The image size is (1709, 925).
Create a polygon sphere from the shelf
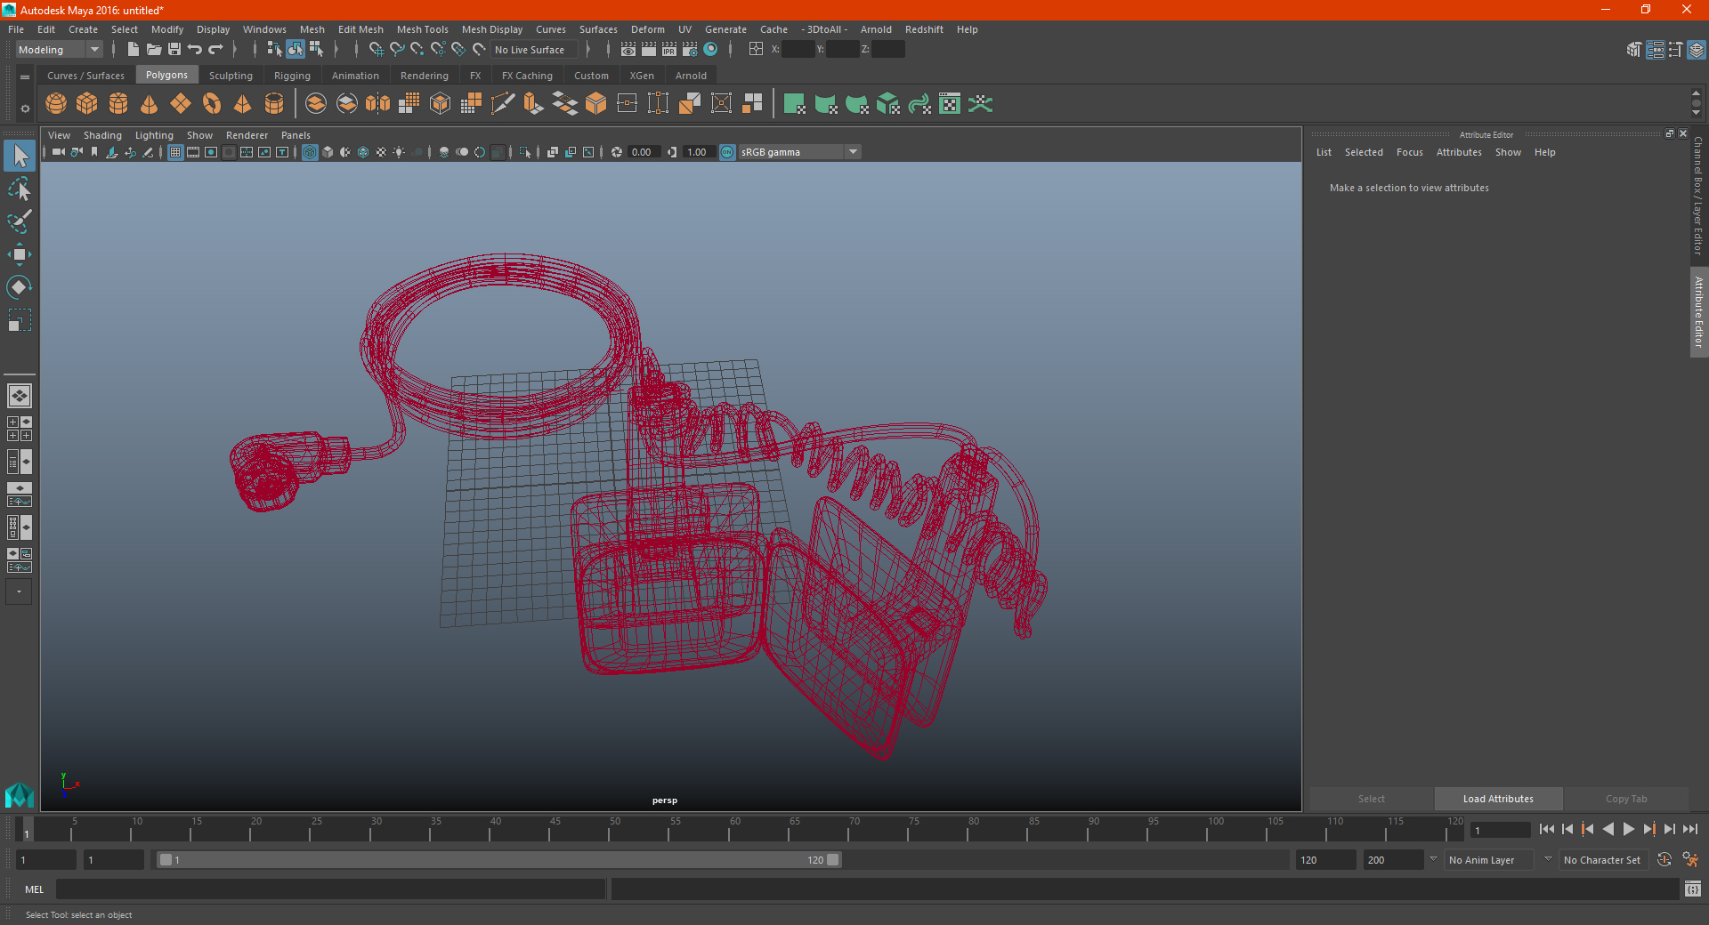56,104
